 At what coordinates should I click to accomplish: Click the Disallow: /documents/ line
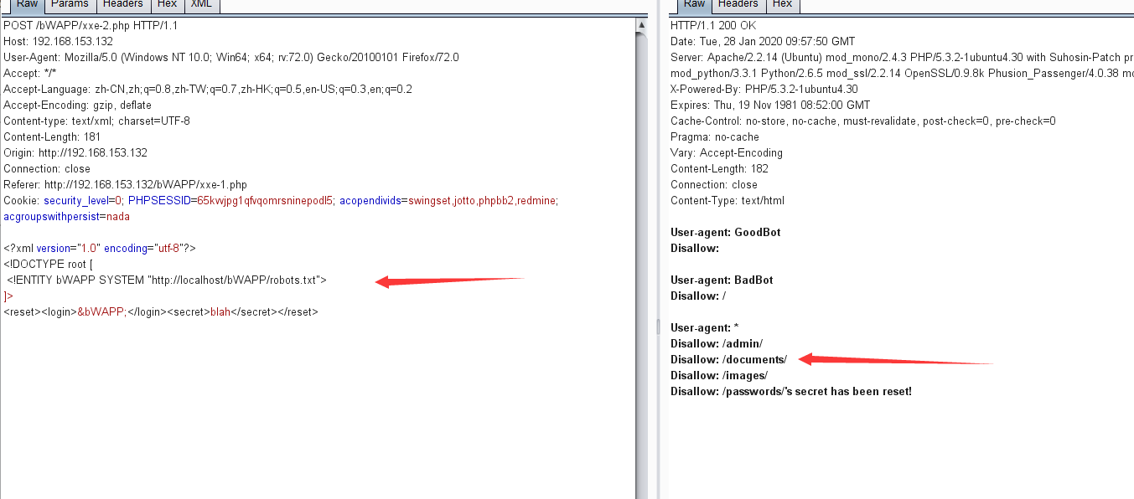point(729,360)
